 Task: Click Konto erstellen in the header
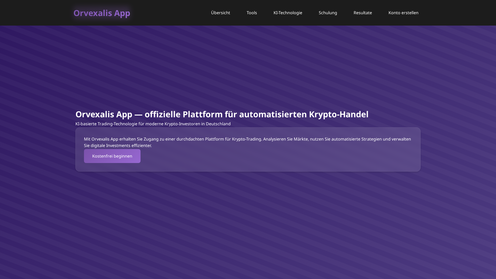pos(403,13)
